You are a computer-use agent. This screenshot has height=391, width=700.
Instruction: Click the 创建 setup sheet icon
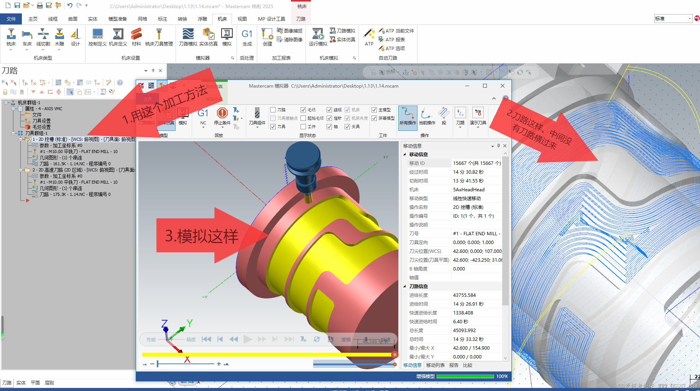(267, 37)
